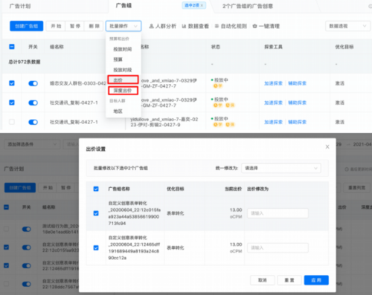Open the 统一修改为 请选择 dropdown
The image size is (372, 295).
pos(281,168)
